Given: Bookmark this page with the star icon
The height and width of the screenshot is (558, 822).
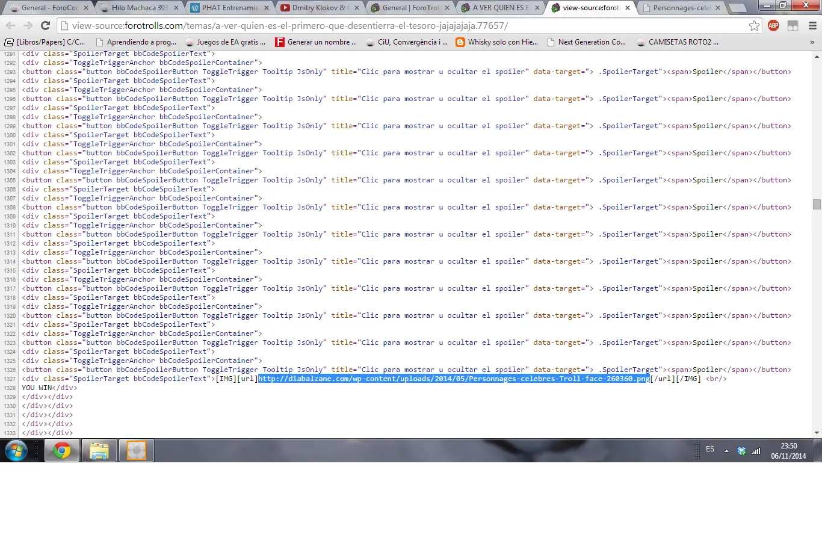Looking at the screenshot, I should (754, 25).
